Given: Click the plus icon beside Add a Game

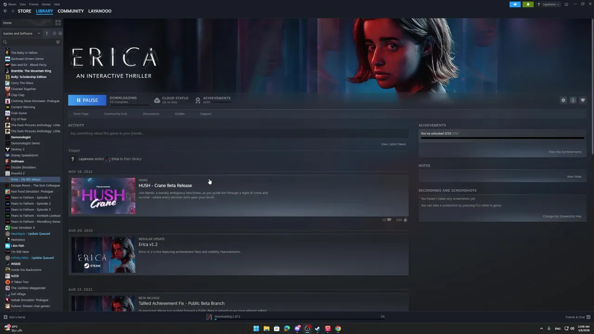Looking at the screenshot, I should point(6,317).
